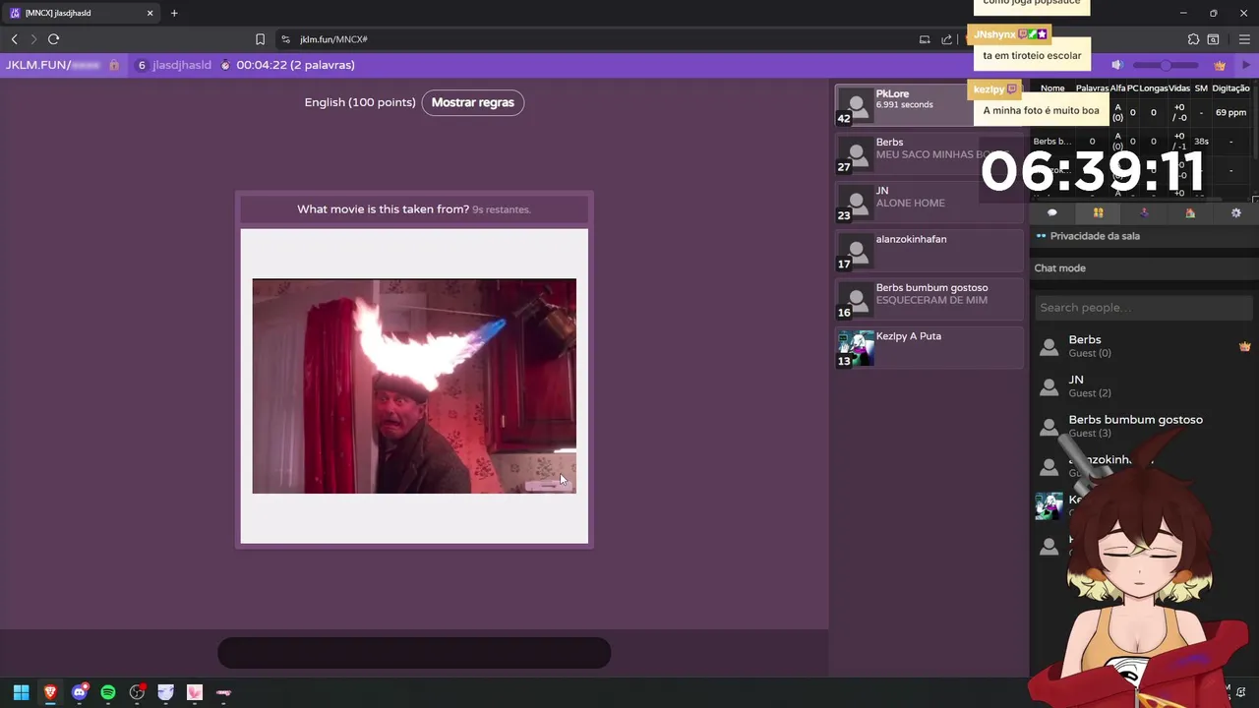
Task: Click the Kezlpy avatar in people list
Action: pyautogui.click(x=1049, y=506)
